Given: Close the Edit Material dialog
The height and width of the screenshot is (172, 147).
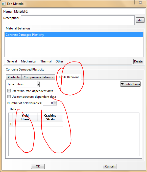Looking at the screenshot, I should point(140,3).
